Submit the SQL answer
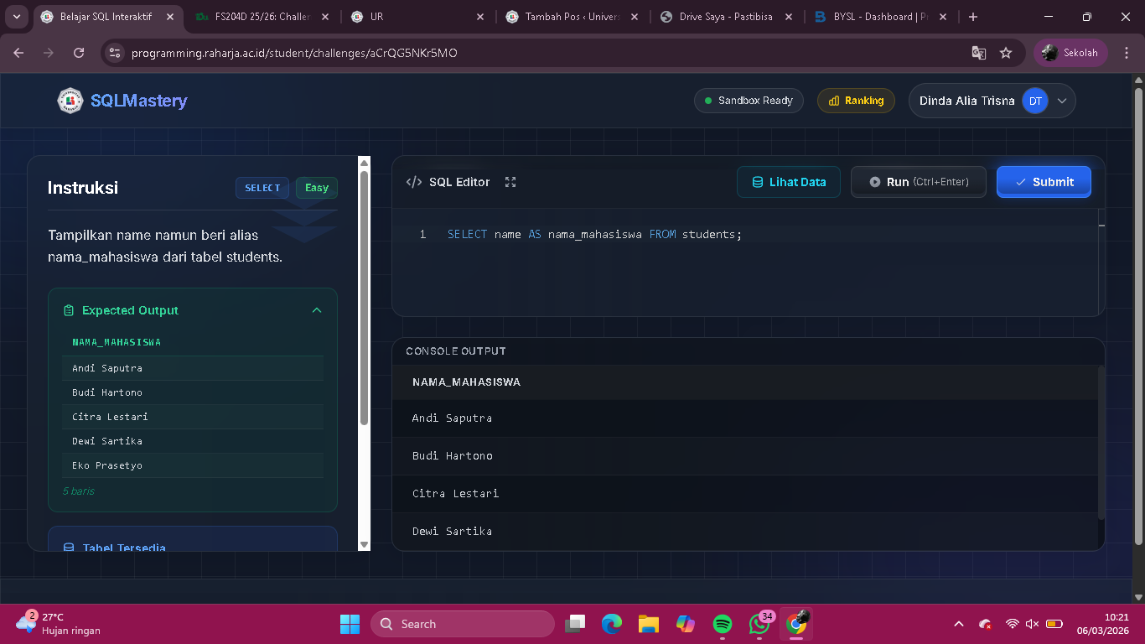This screenshot has width=1145, height=644. (1044, 182)
